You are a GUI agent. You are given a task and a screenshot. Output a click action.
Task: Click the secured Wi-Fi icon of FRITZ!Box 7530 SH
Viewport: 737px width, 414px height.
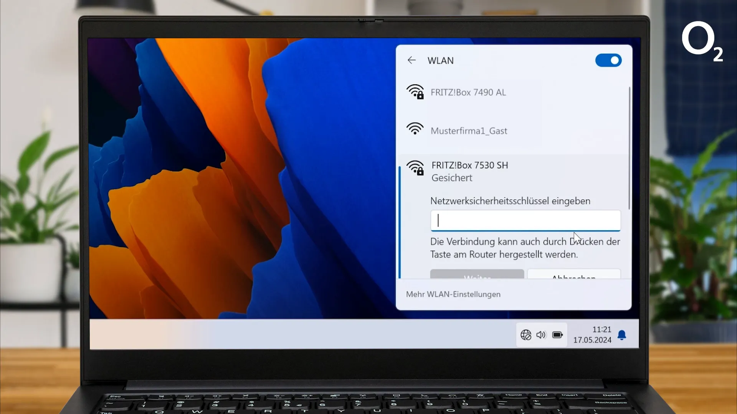tap(415, 168)
